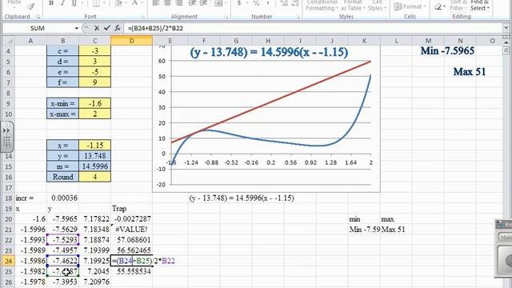Screen dimensions: 512x288
Task: Open Fill Color dropdown arrow
Action: click(126, 3)
